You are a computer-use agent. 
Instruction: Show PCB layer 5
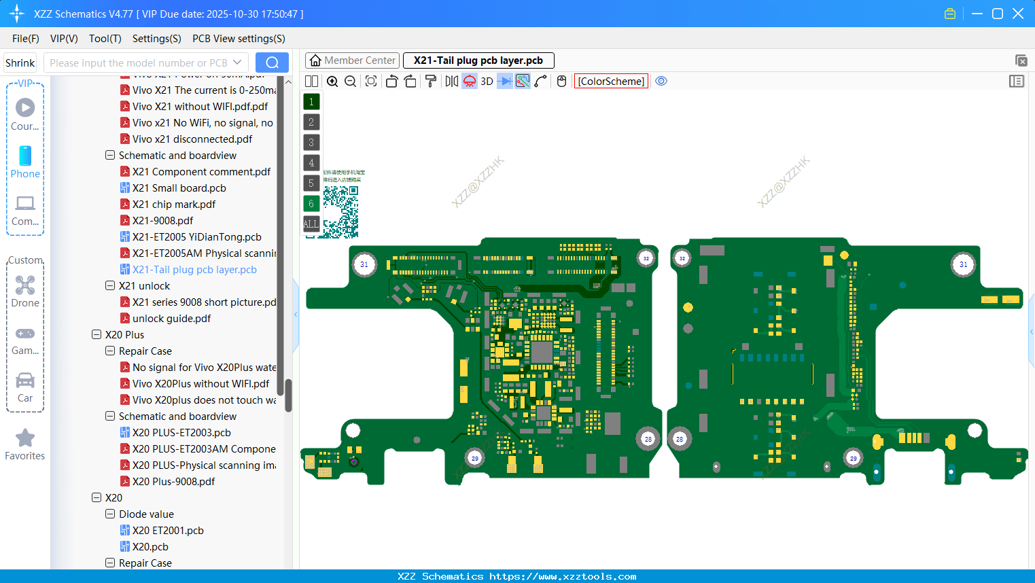[x=311, y=183]
